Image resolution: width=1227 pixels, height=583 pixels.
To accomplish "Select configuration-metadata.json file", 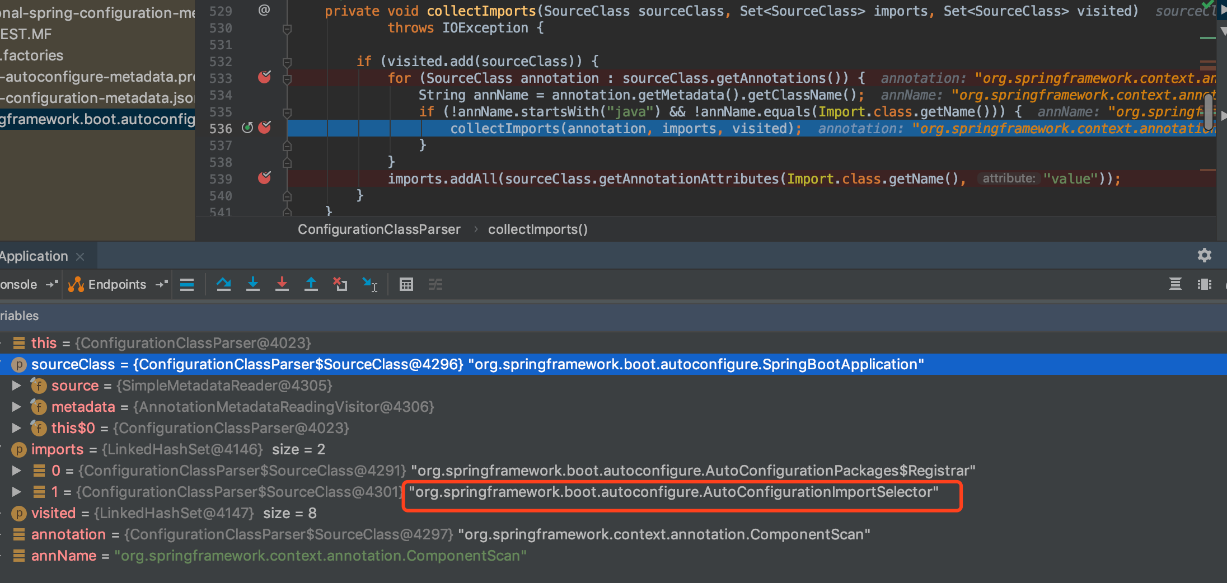I will point(97,98).
